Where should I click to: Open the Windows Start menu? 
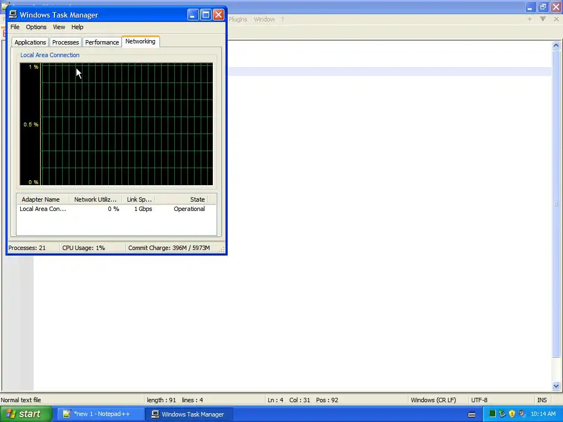pos(26,414)
